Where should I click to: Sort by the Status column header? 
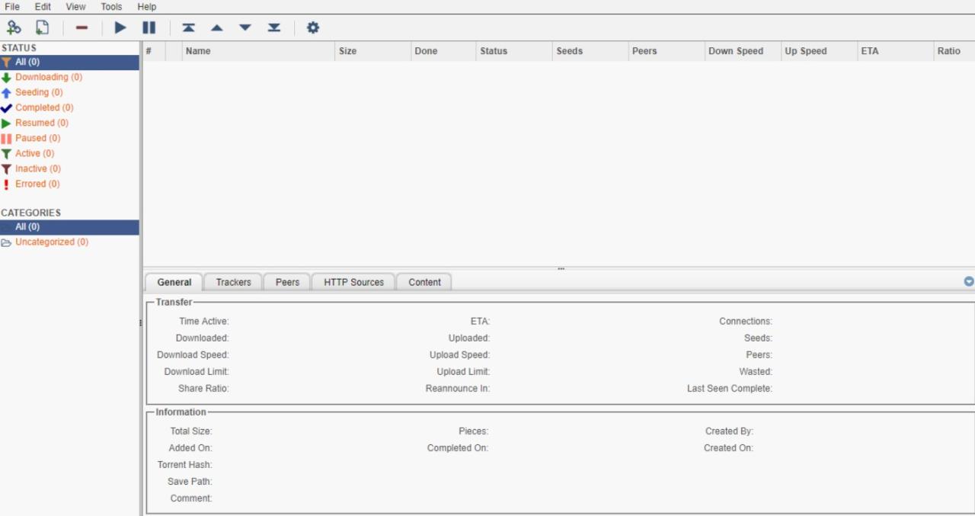coord(514,51)
